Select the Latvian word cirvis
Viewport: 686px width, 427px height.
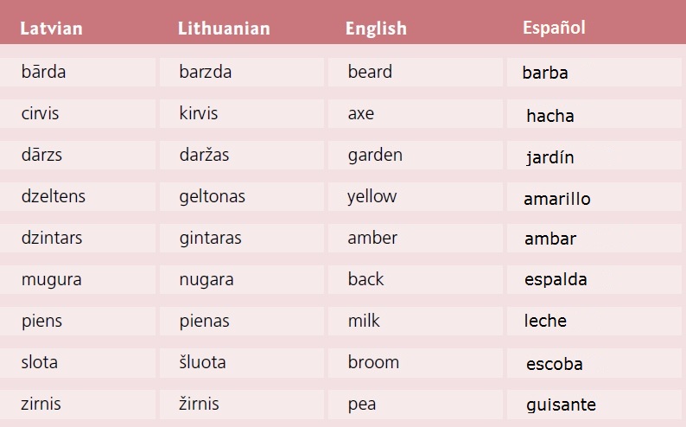41,113
